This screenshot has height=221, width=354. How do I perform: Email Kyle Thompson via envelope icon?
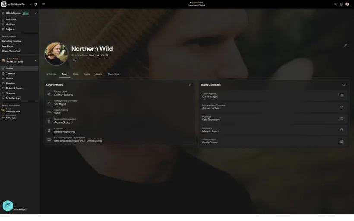(342, 118)
